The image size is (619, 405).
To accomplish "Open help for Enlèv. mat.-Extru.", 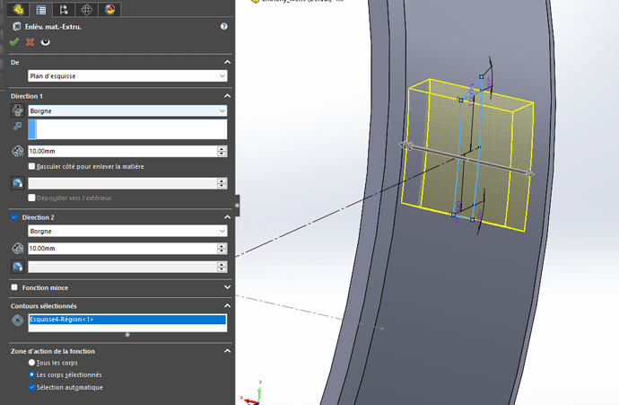I will [223, 27].
